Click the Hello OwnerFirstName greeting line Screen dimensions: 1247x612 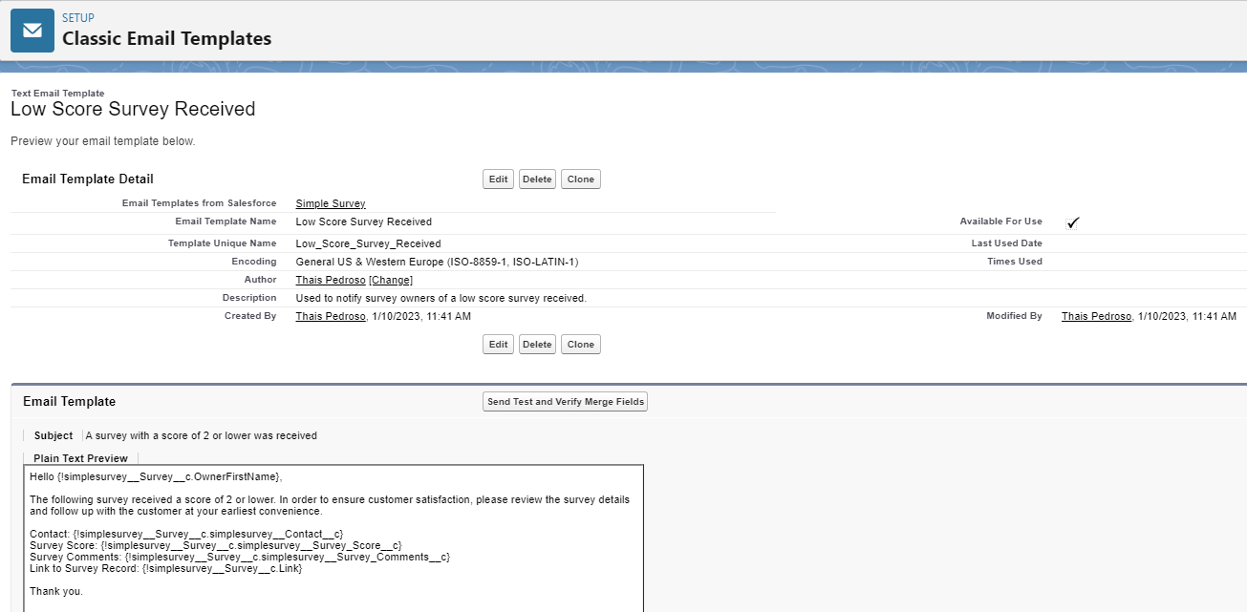157,476
